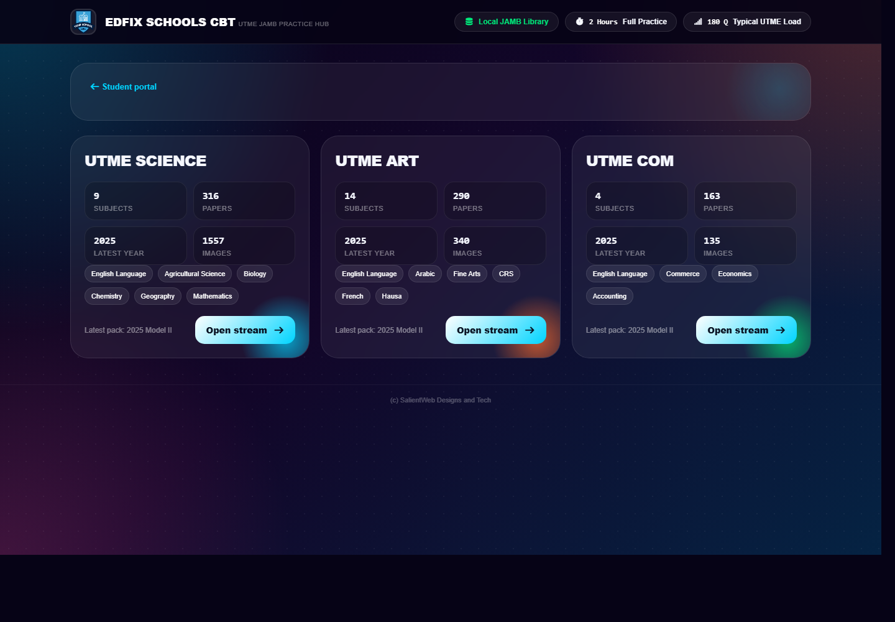Click the back arrow beside Student portal

click(x=94, y=86)
